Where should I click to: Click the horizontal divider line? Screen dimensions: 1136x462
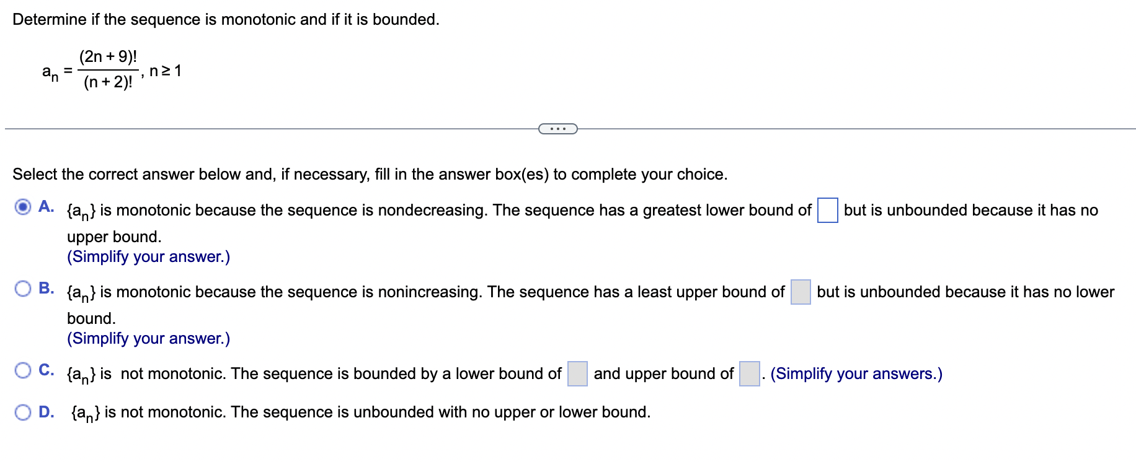[248, 128]
